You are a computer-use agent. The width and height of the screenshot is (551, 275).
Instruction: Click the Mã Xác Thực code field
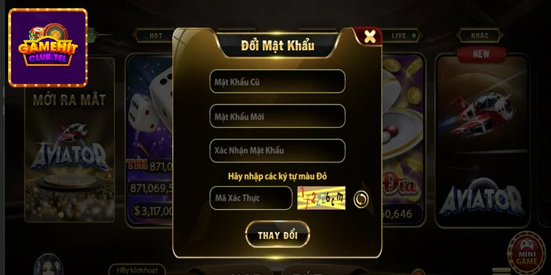(x=251, y=198)
